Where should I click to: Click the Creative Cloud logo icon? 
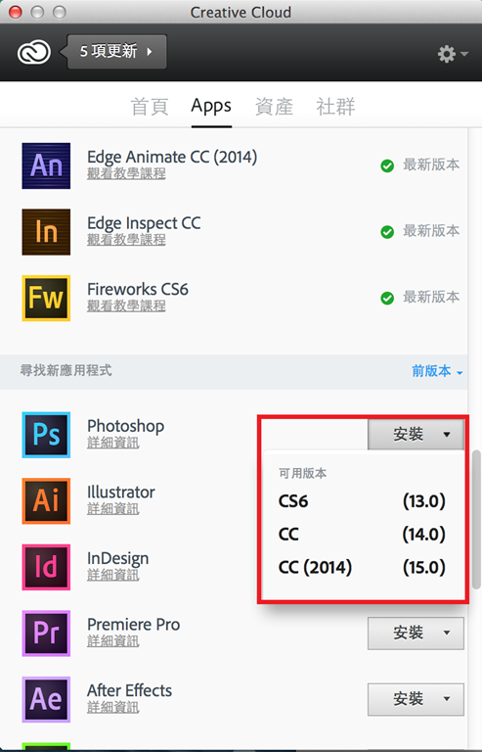coord(34,52)
